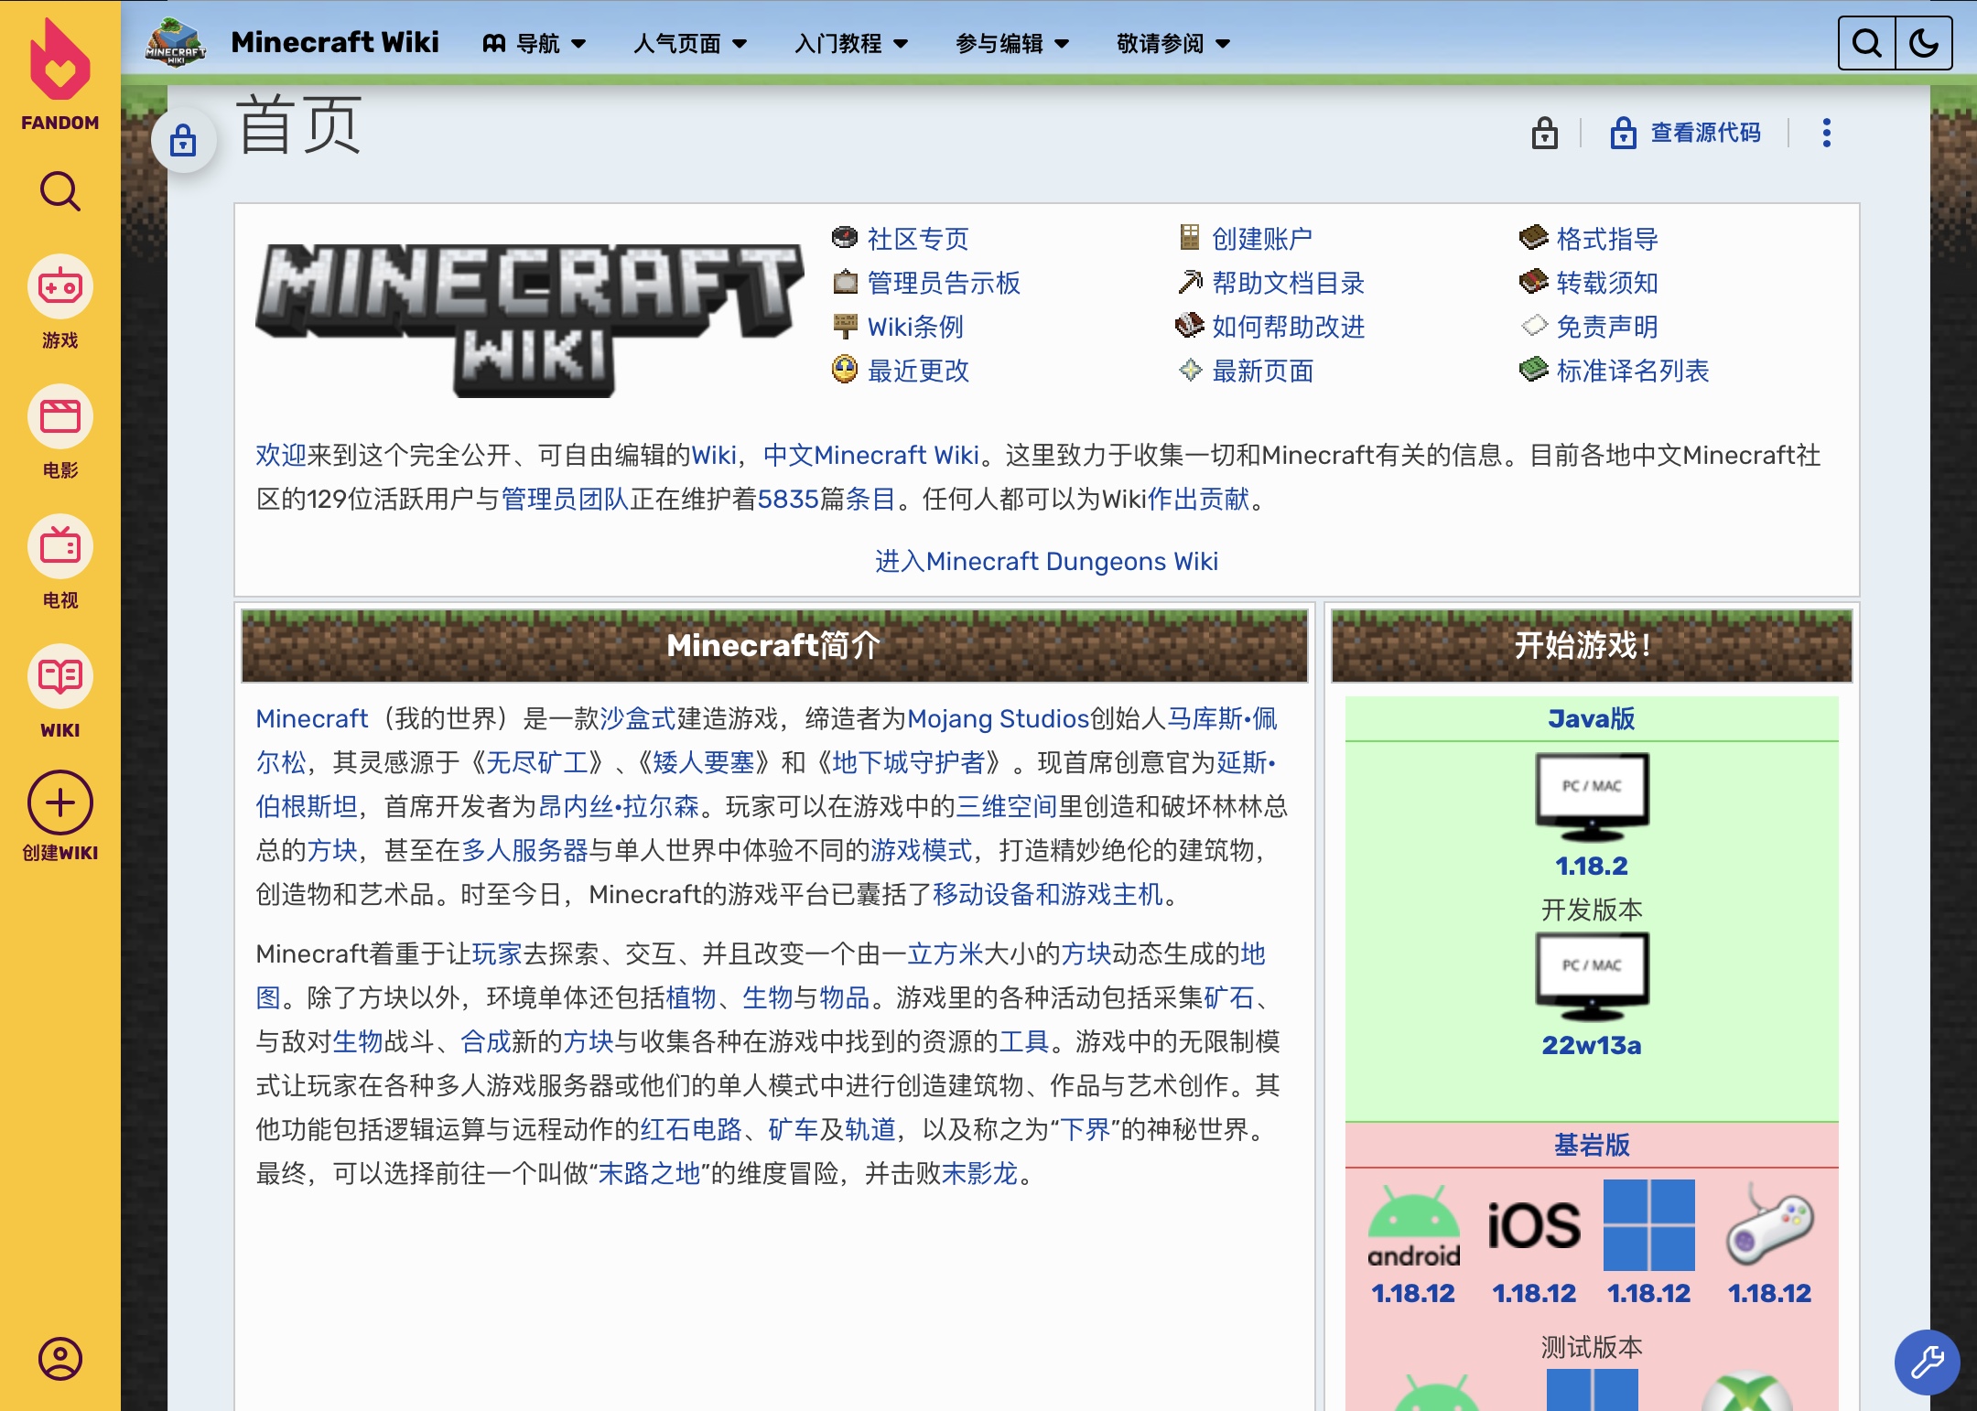
Task: Click the iOS icon under 基岩版
Action: point(1534,1226)
